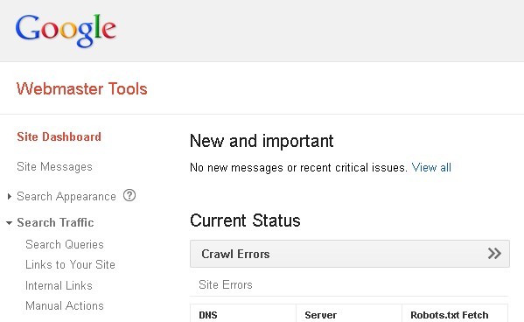
Task: Click the Search Traffic section label
Action: (55, 222)
